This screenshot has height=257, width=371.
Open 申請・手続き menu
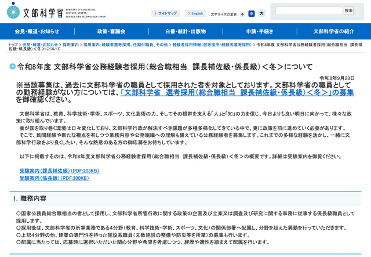260,31
